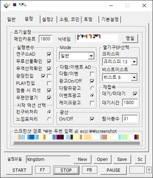Click the STOP button

point(66,170)
